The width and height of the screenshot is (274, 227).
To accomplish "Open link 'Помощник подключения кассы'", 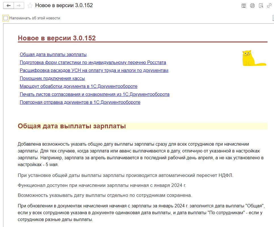I will point(52,79).
